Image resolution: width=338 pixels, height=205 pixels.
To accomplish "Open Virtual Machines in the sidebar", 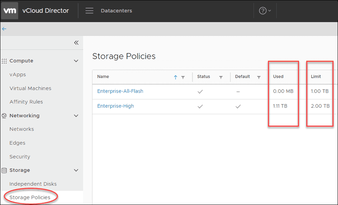I will [30, 88].
